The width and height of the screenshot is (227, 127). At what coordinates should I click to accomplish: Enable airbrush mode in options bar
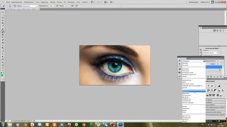pos(72,6)
